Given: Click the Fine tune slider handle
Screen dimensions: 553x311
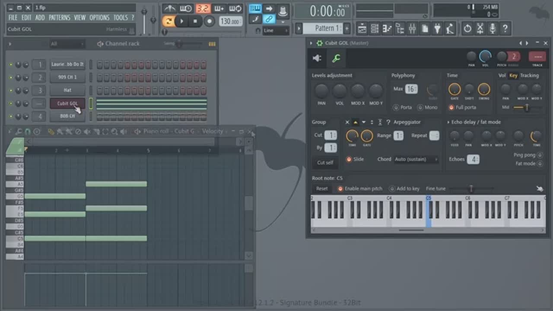Looking at the screenshot, I should point(471,188).
